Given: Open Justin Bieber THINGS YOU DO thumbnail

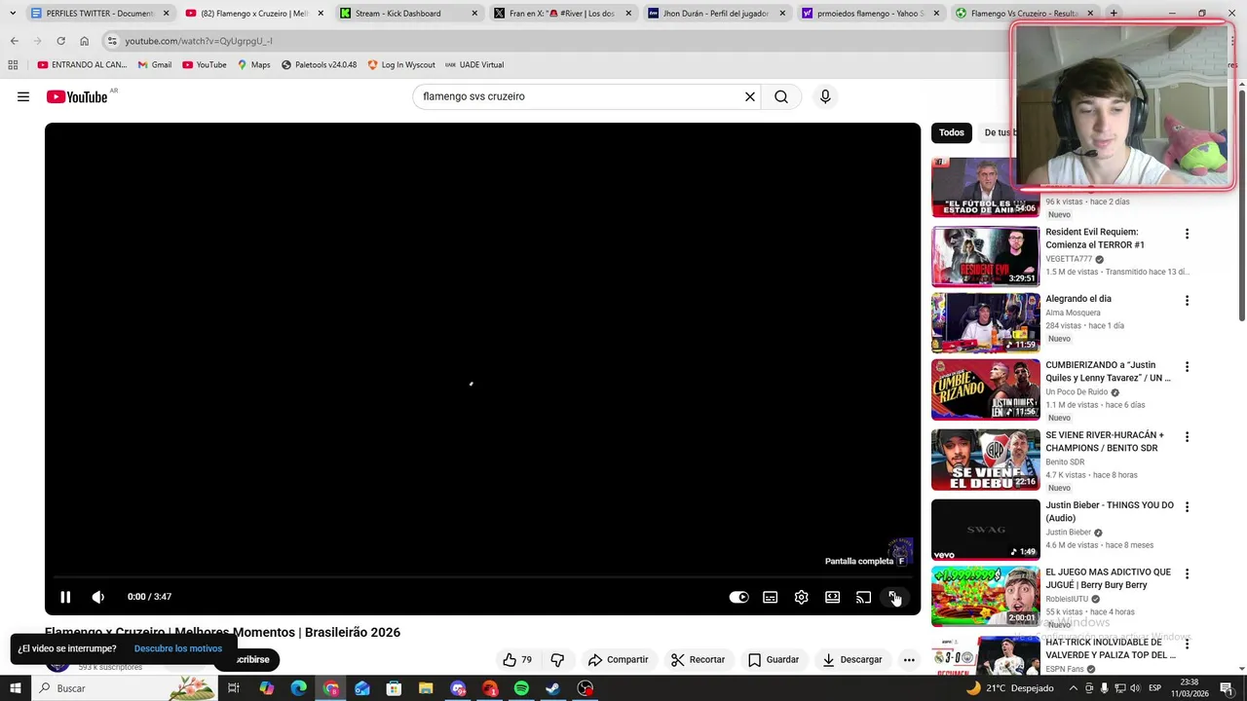Looking at the screenshot, I should [x=986, y=530].
